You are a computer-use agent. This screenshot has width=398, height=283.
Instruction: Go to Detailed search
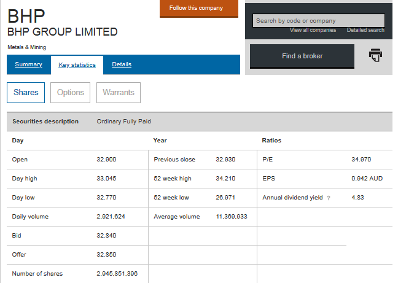365,30
